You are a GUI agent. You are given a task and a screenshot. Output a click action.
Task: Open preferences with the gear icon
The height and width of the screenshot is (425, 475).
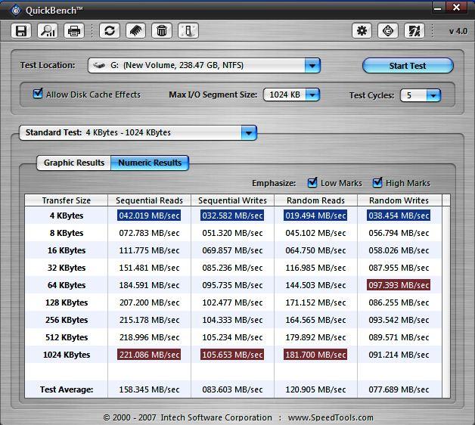point(362,31)
